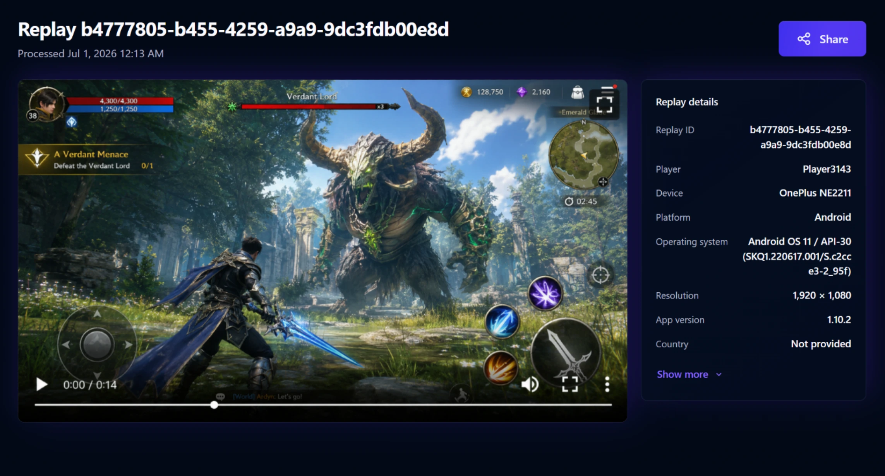Click the virtual joystick center knob
885x476 pixels.
[97, 345]
